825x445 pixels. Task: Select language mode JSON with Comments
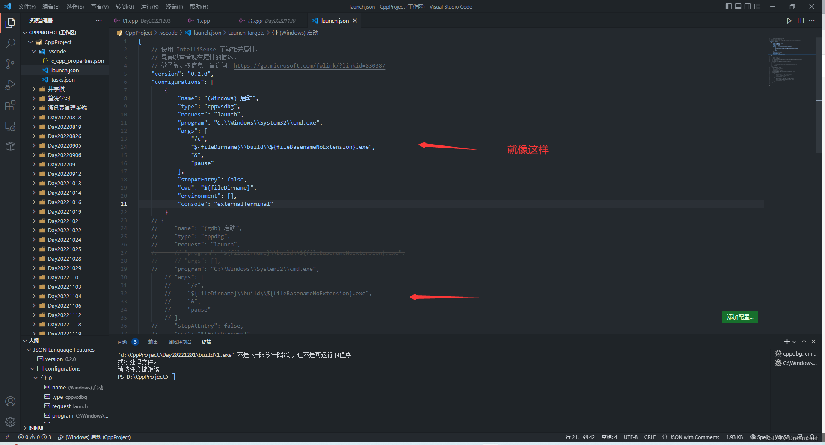pos(694,437)
